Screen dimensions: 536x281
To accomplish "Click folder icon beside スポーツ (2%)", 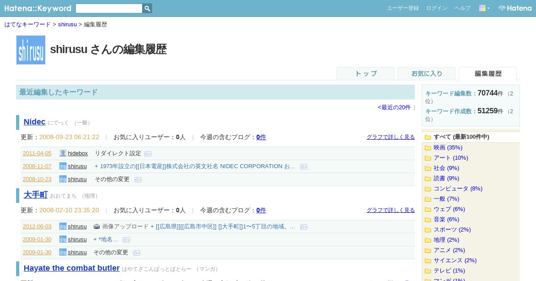I will 428,230.
